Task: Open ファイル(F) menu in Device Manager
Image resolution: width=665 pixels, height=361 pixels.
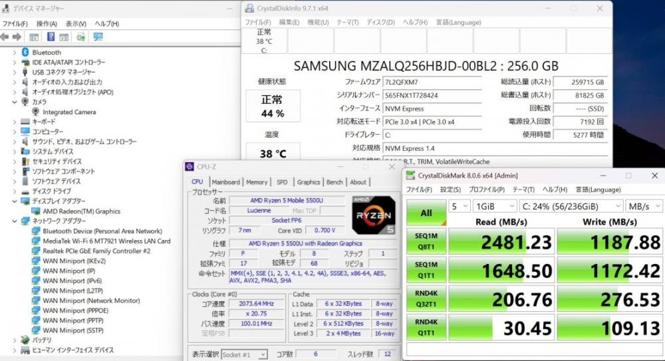Action: point(15,24)
